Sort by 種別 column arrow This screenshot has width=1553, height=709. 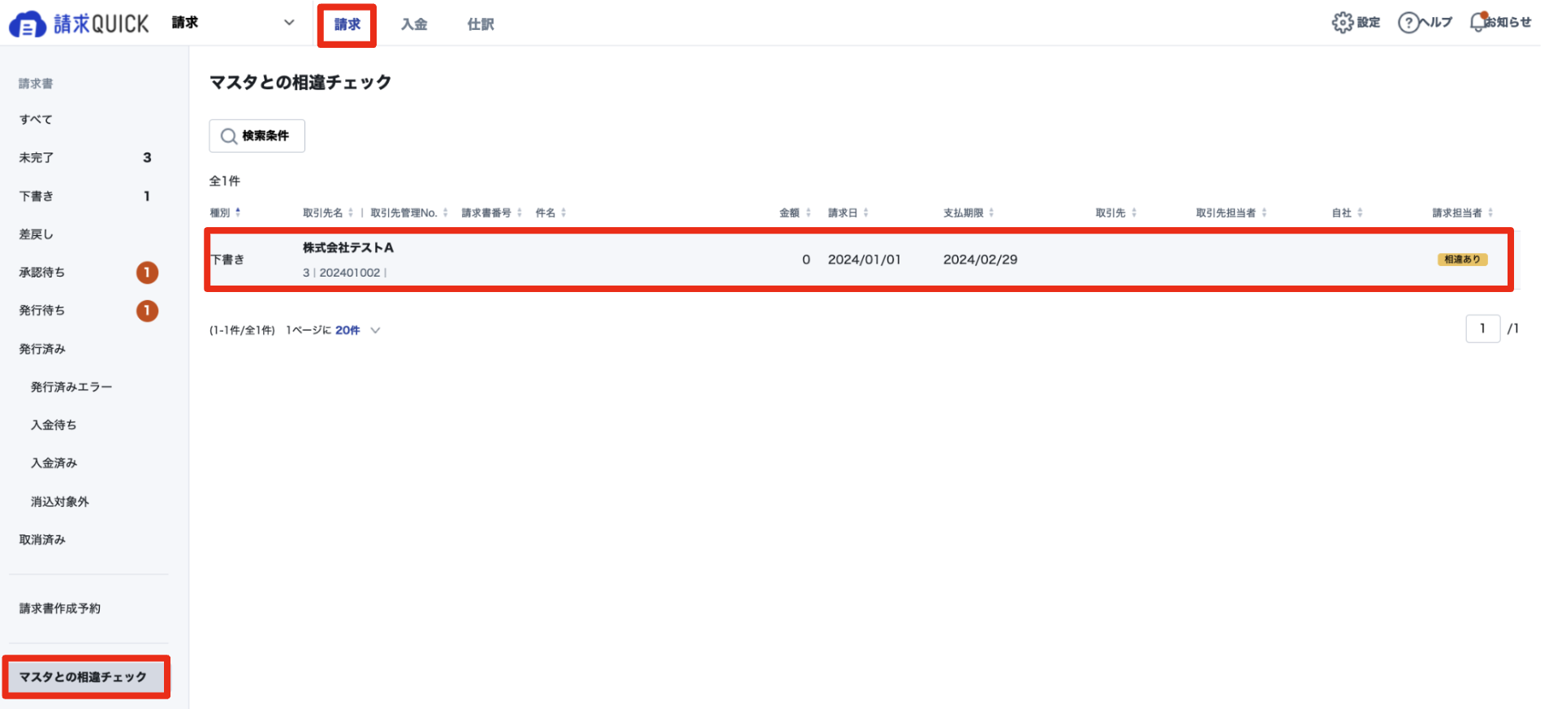[238, 213]
